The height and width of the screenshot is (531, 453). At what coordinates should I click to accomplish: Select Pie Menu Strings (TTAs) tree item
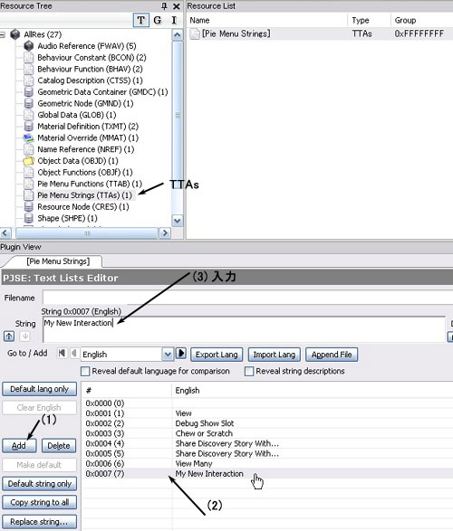pos(84,195)
